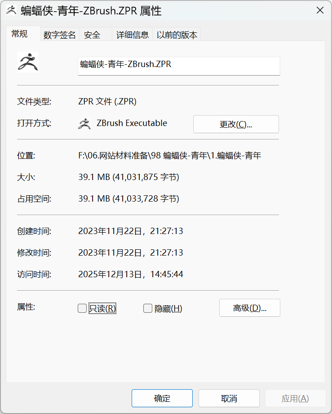Viewport: 332px width, 414px height.
Task: Click the 打开方式 label
Action: coord(34,123)
